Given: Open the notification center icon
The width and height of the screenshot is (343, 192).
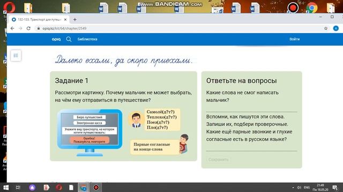Looking at the screenshot, I should coord(335,187).
